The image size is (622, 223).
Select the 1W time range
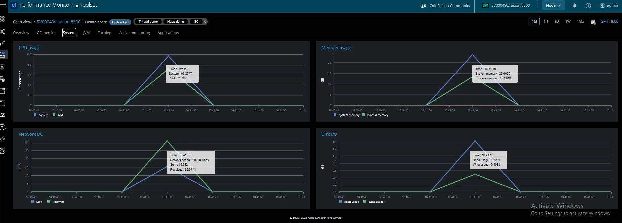(568, 21)
